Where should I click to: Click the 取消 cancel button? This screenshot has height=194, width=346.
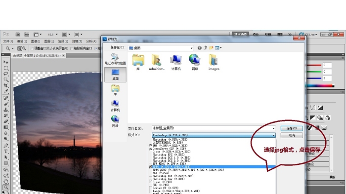pos(292,135)
